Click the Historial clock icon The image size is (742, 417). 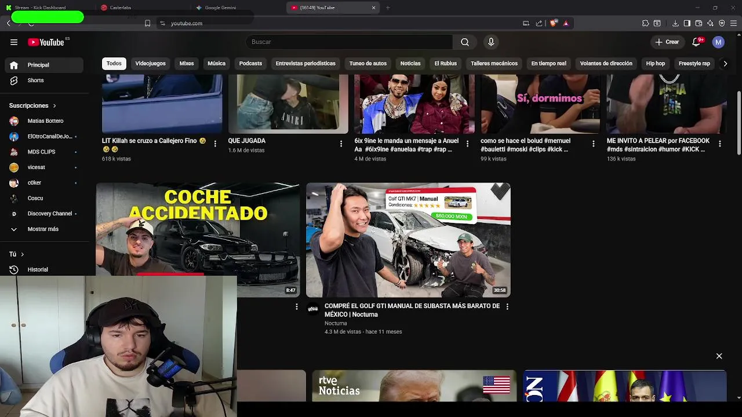point(14,269)
